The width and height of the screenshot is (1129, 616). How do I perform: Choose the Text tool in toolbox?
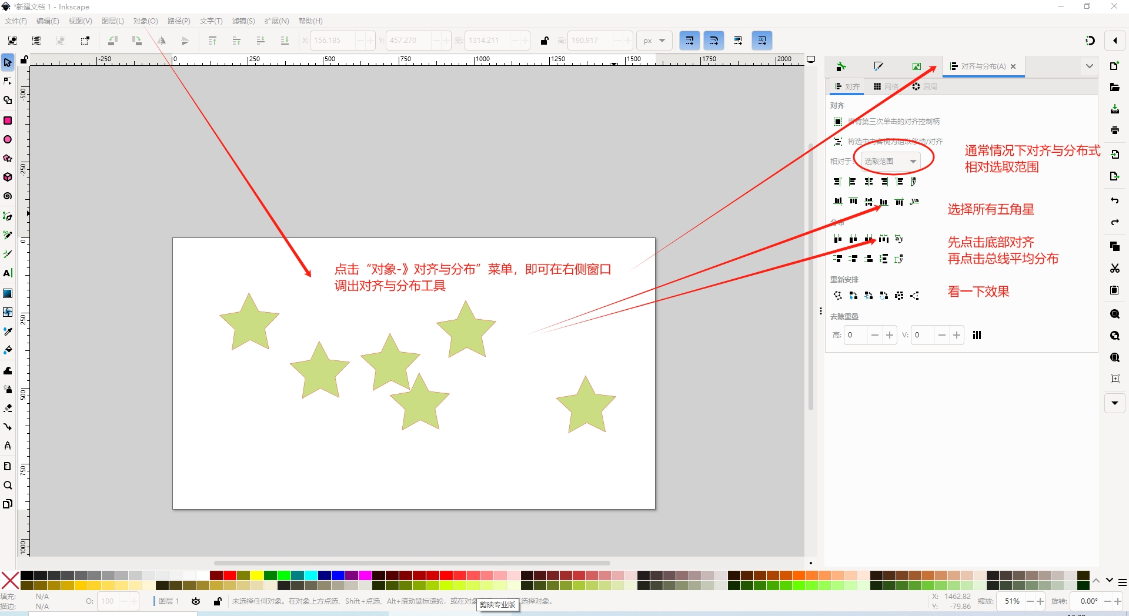pyautogui.click(x=8, y=273)
